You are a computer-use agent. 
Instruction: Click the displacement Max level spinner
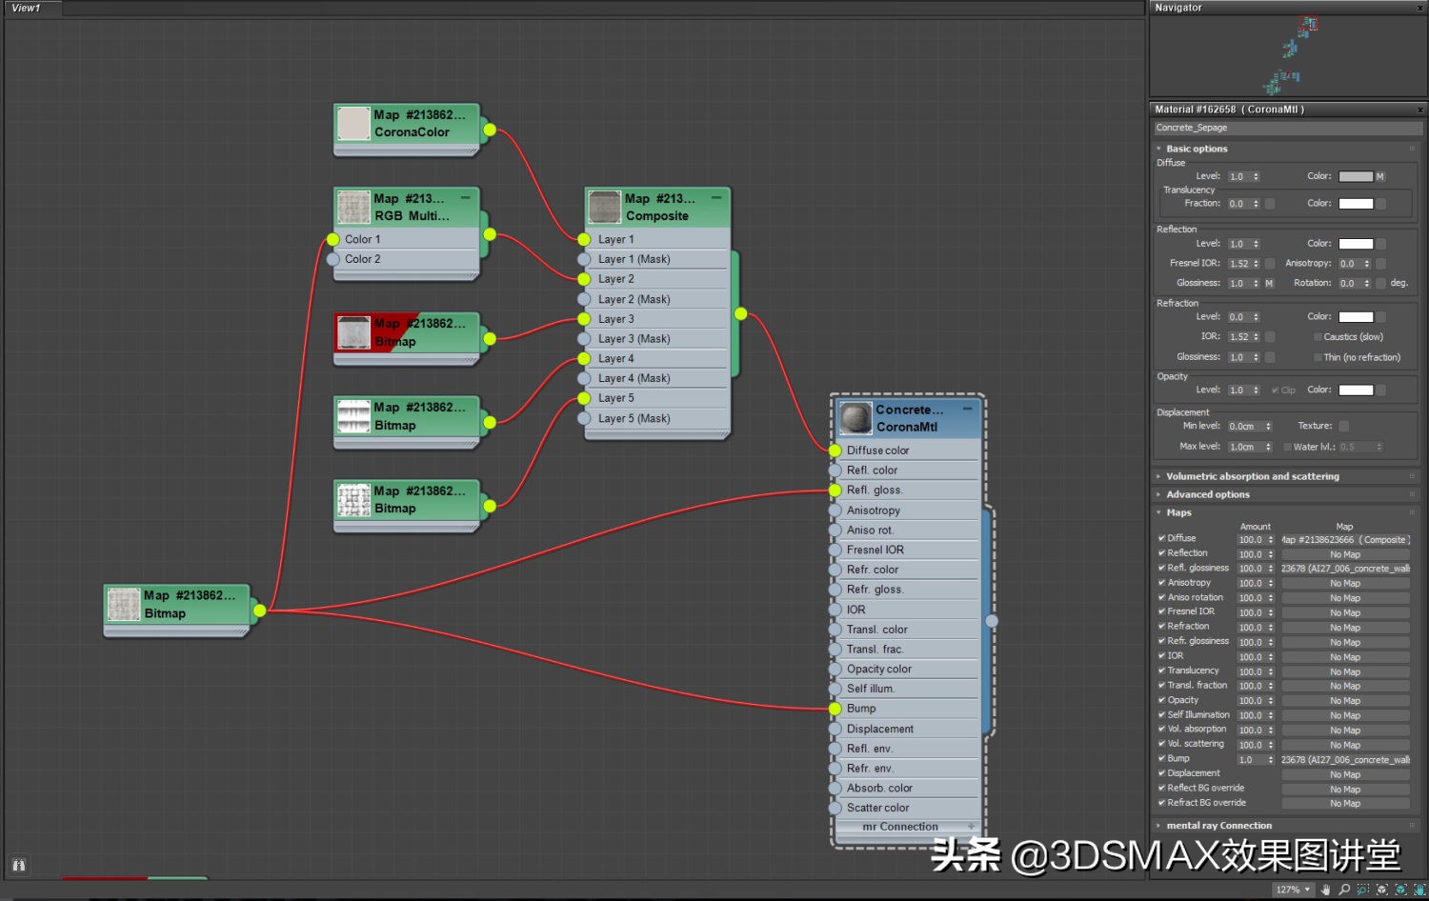pos(1268,447)
